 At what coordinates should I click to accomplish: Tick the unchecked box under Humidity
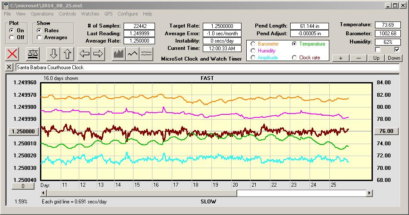click(x=378, y=49)
